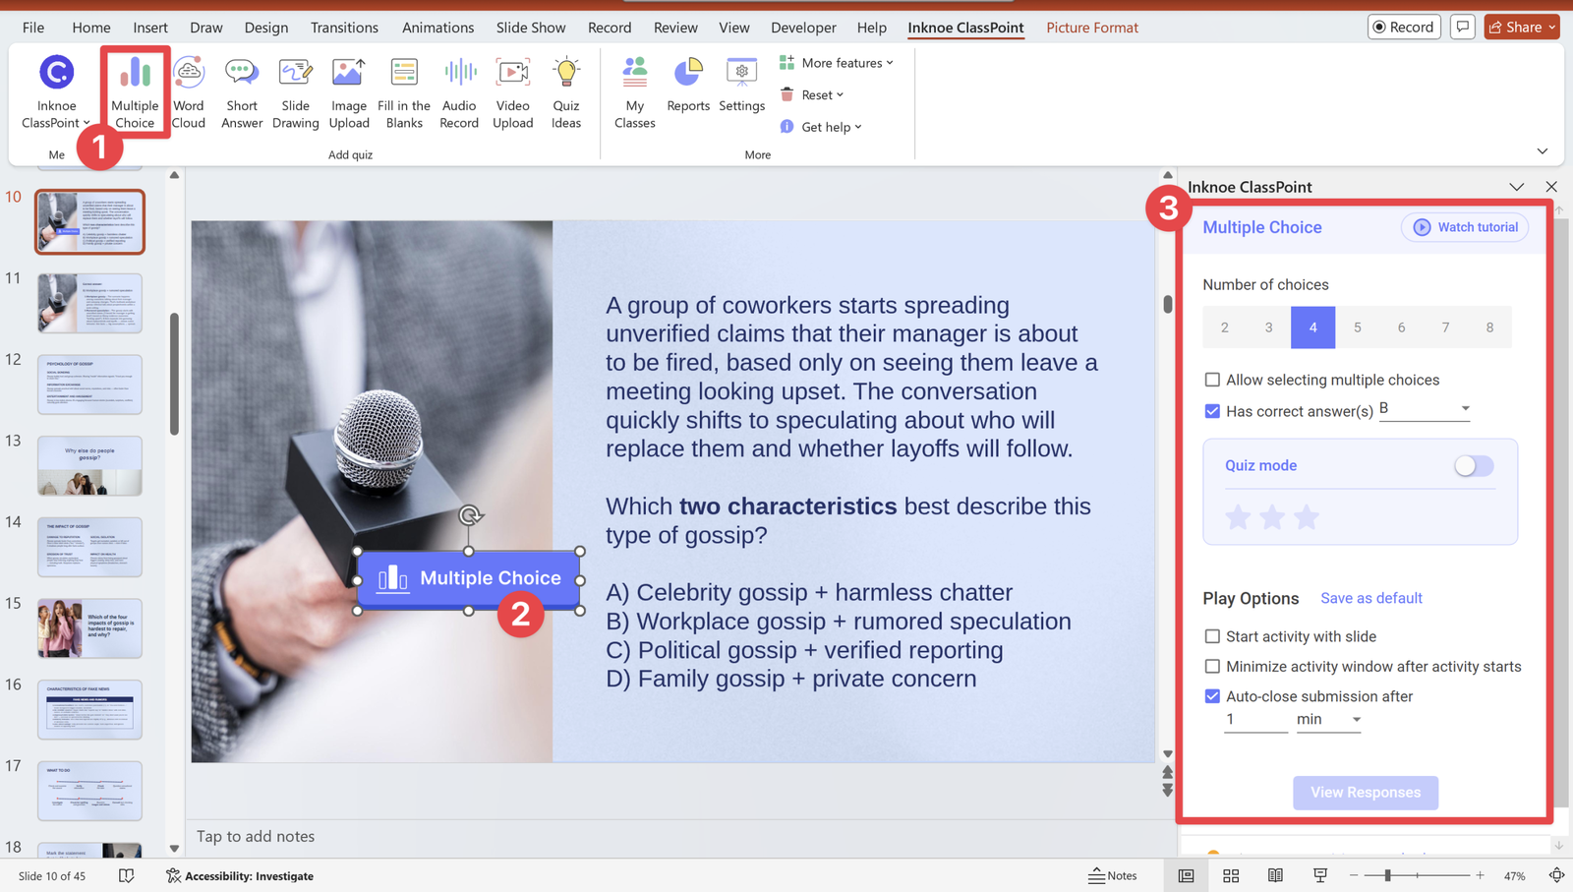This screenshot has width=1573, height=892.
Task: Click the Save as default link
Action: (1370, 598)
